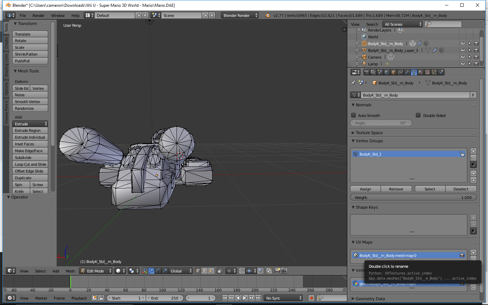Toggle Camera visibility eye icon
Image resolution: width=488 pixels, height=305 pixels.
(x=463, y=57)
